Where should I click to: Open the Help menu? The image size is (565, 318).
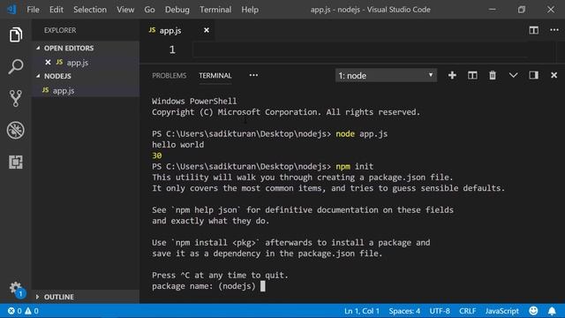(250, 10)
